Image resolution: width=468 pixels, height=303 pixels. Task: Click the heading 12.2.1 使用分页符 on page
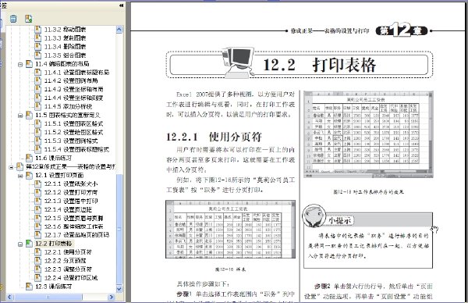pyautogui.click(x=214, y=137)
